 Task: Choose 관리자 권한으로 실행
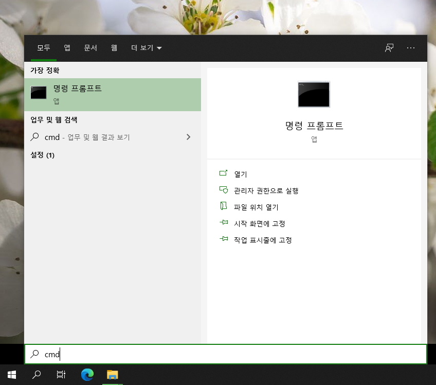coord(266,190)
